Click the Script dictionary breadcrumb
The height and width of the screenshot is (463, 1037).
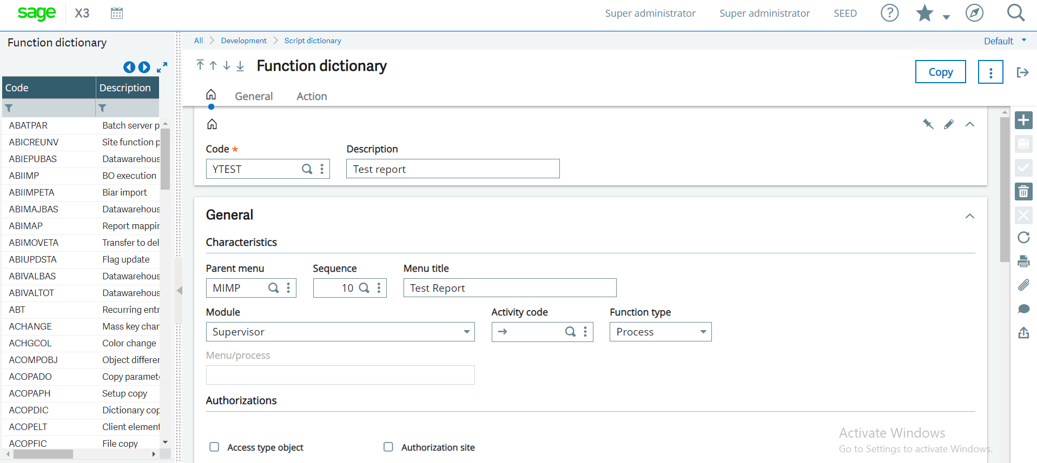pos(313,41)
